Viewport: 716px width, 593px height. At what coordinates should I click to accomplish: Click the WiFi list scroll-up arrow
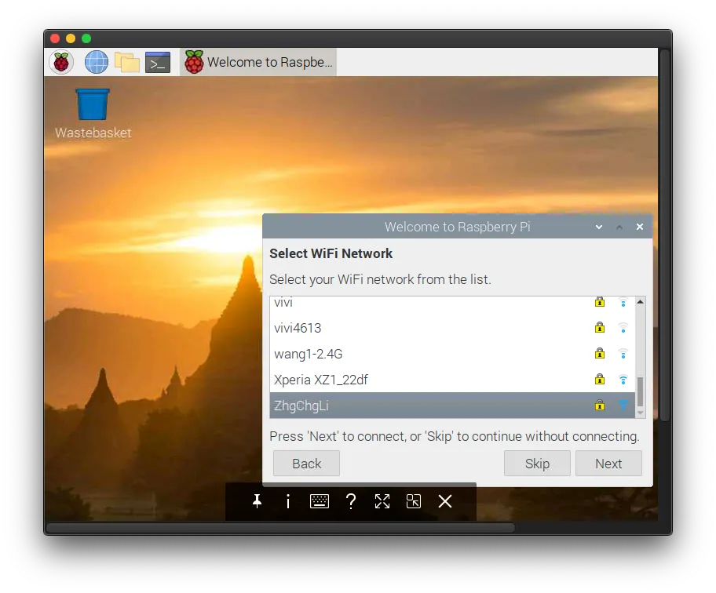tap(641, 302)
